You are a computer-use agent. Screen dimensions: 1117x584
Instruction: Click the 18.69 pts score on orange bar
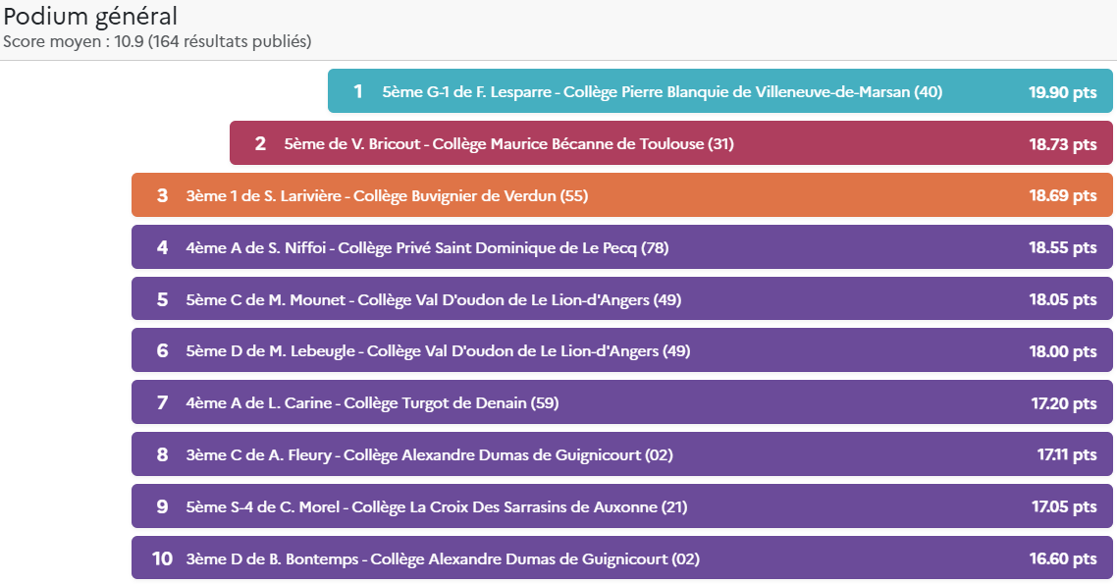1062,195
